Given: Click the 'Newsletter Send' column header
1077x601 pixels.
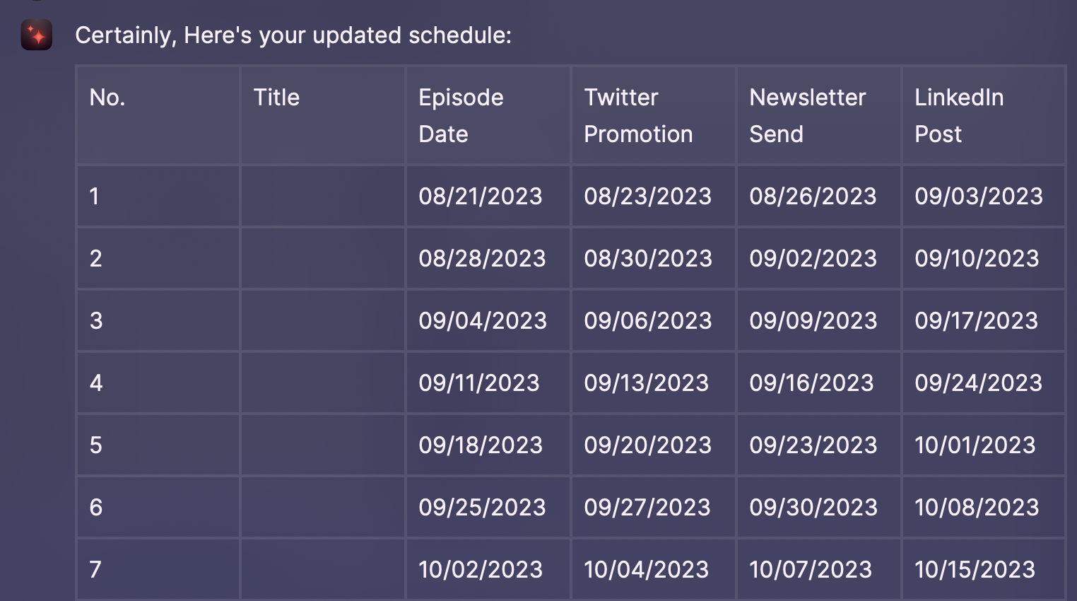Looking at the screenshot, I should [x=807, y=115].
